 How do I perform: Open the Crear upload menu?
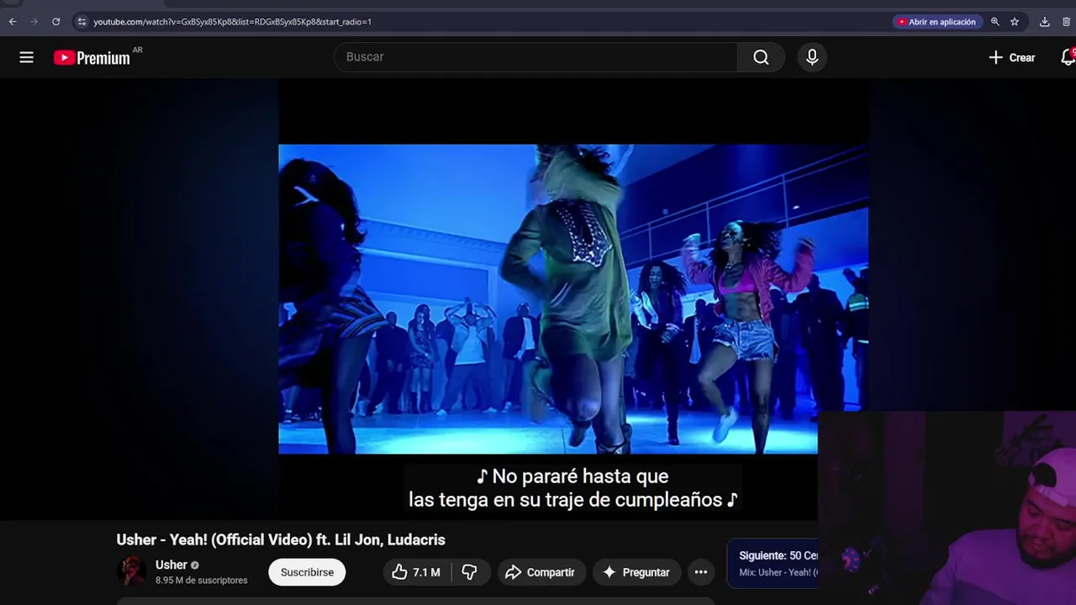point(1012,57)
